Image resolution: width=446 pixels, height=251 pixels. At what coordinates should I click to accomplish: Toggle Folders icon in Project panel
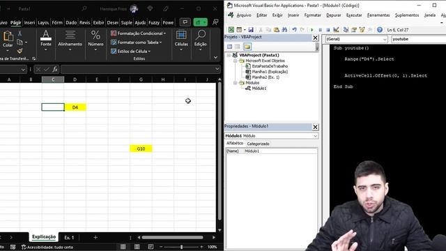coord(247,47)
